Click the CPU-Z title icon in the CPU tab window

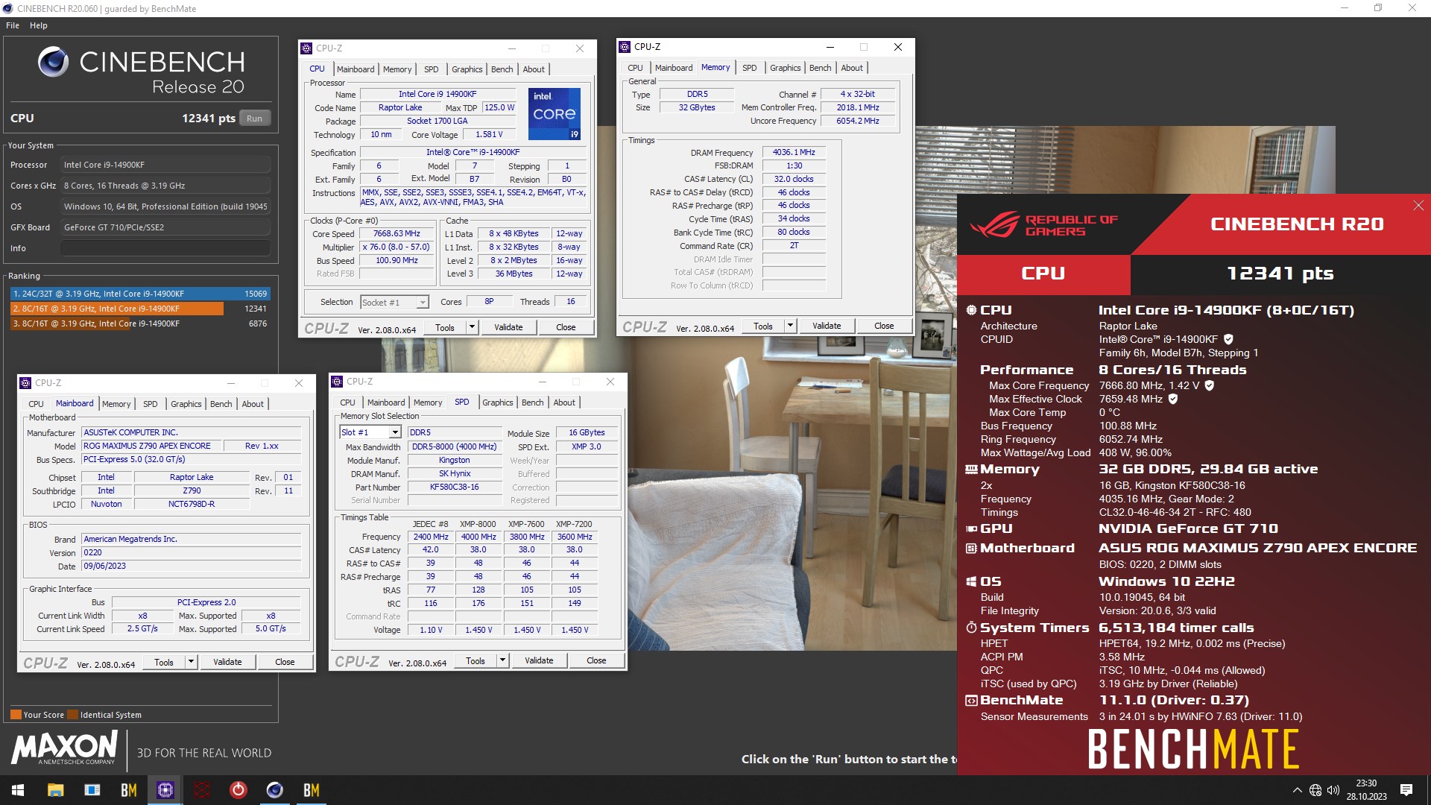(306, 48)
